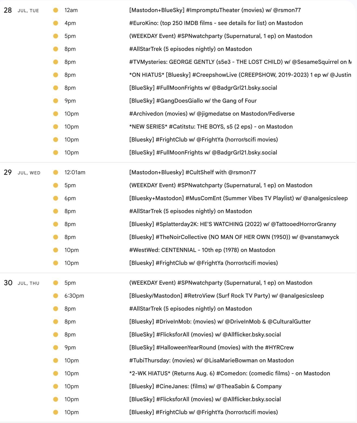Open the 10pm #FullMoonFrights event

click(x=203, y=153)
